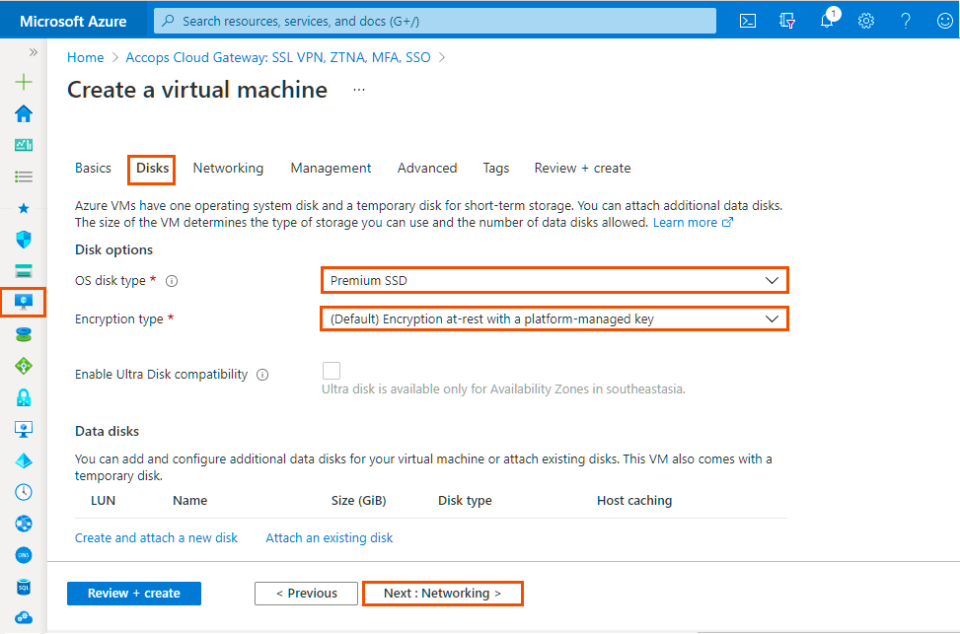960x634 pixels.
Task: Open the Dashboard chart icon in sidebar
Action: (24, 145)
